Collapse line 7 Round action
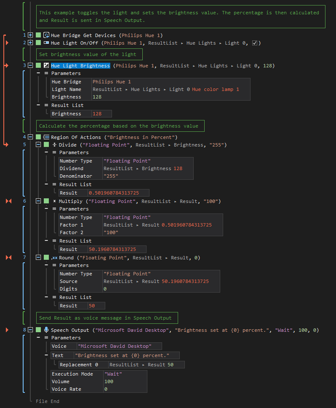This screenshot has height=408, width=336. [38, 258]
